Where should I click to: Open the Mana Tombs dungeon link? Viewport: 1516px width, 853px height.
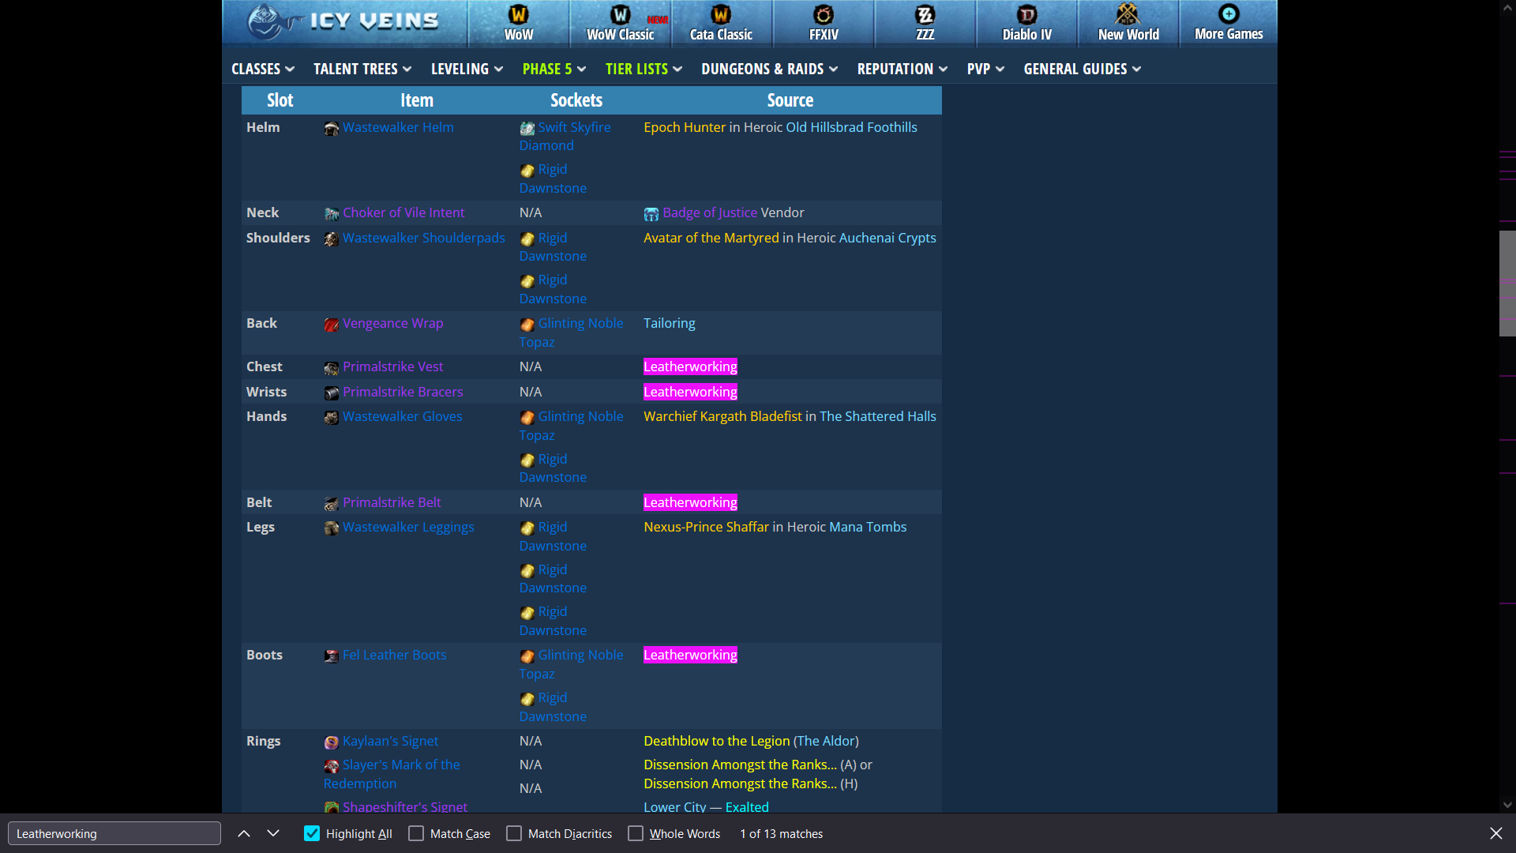(x=868, y=527)
